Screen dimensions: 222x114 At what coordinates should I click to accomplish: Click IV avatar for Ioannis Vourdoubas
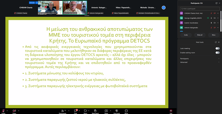[181, 23]
